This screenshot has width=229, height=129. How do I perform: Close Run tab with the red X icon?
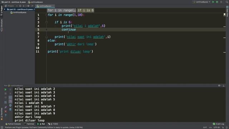pos(6,111)
